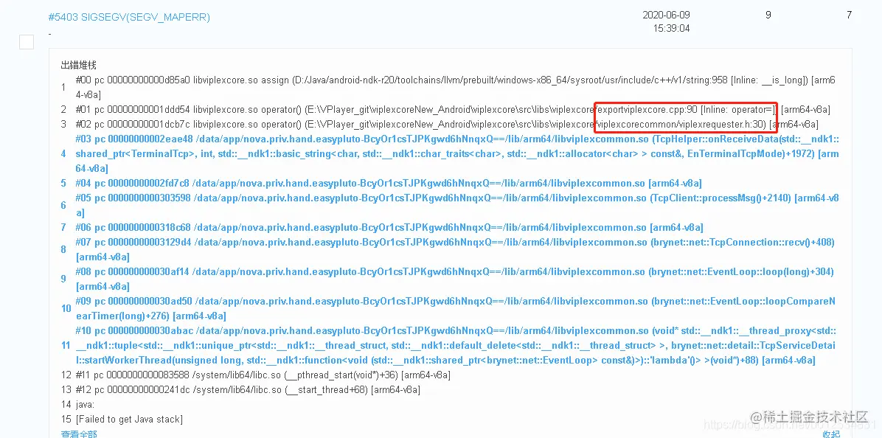Click the #01 pc 00000000001ddd54 stack line
882x438 pixels.
tap(453, 109)
